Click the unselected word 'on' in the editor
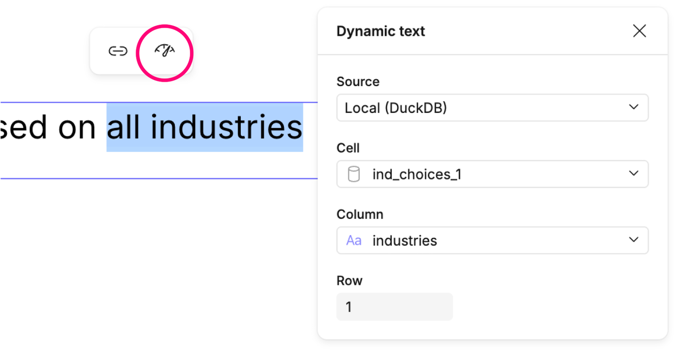Screen dimensions: 676x350 pyautogui.click(x=77, y=128)
